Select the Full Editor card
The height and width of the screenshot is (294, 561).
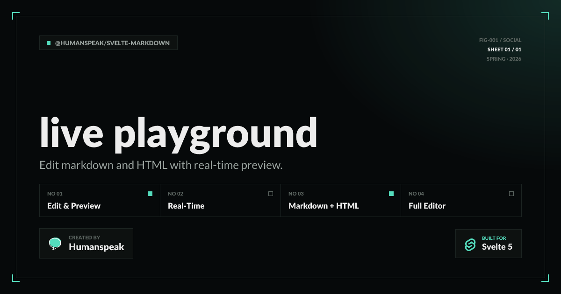coord(461,200)
